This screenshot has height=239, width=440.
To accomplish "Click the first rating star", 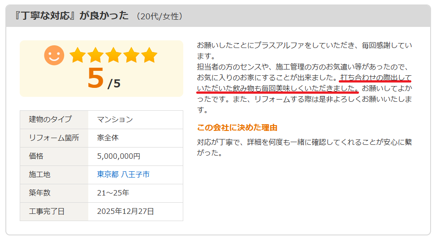I will (78, 55).
